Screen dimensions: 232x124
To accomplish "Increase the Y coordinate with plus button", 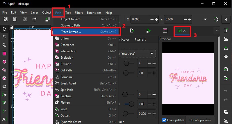I will 190,19.
